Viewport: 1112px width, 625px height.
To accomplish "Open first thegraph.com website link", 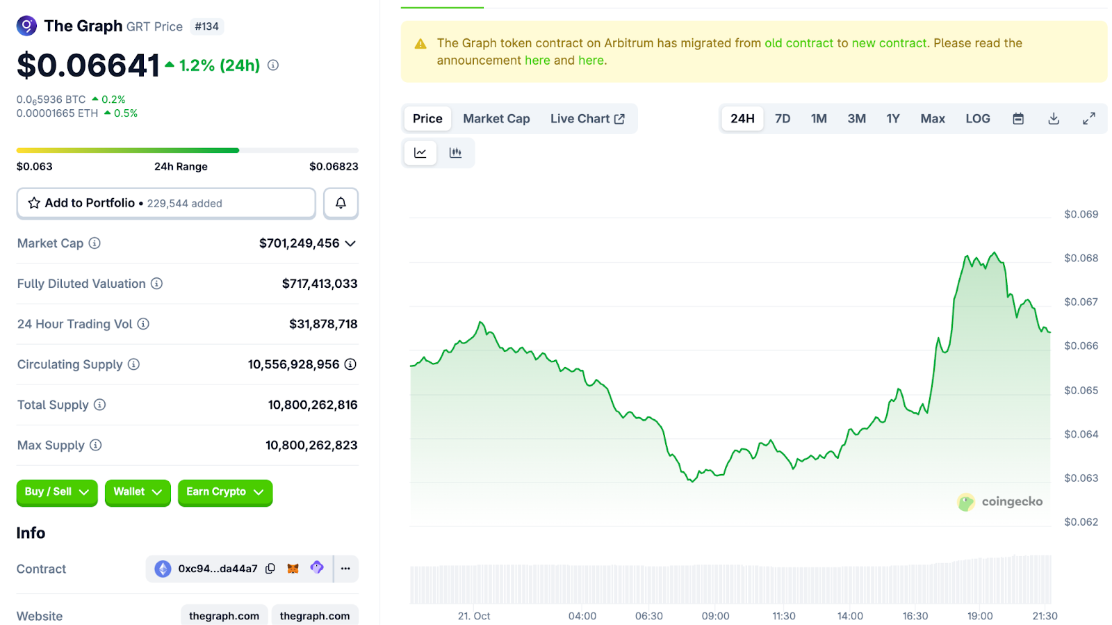I will point(224,616).
